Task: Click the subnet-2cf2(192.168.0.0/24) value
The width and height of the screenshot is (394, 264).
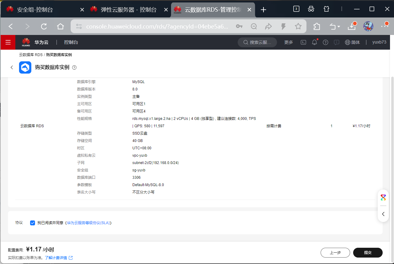Action: 155,163
